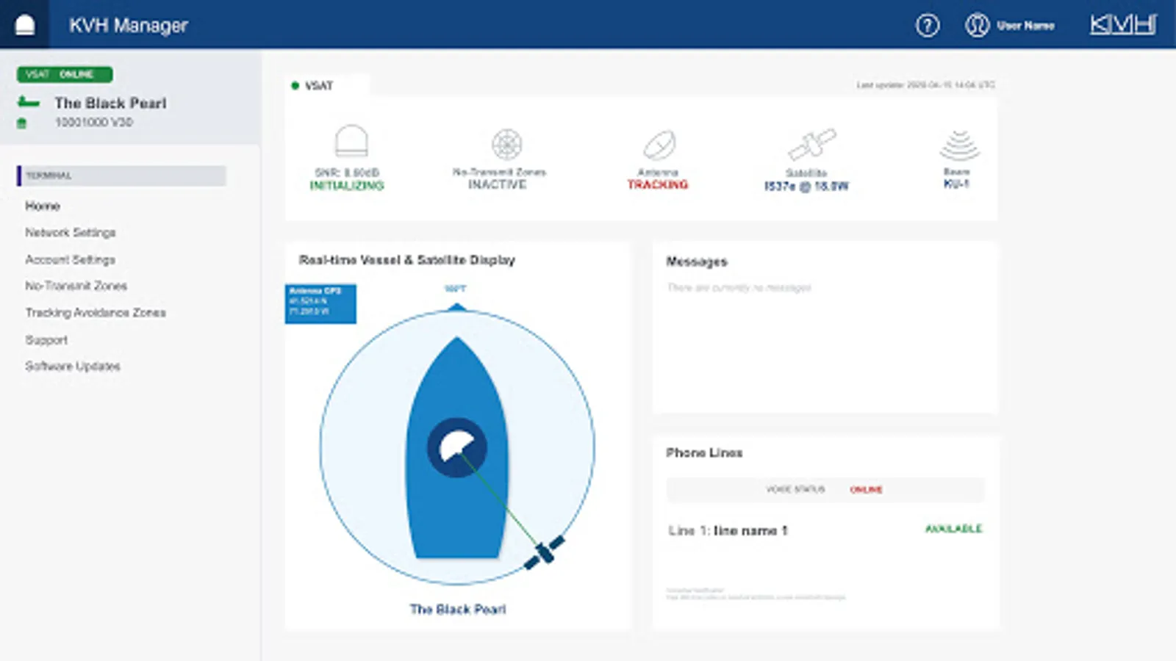The image size is (1176, 661).
Task: Click the No-Transmit Zones status icon
Action: click(x=506, y=144)
